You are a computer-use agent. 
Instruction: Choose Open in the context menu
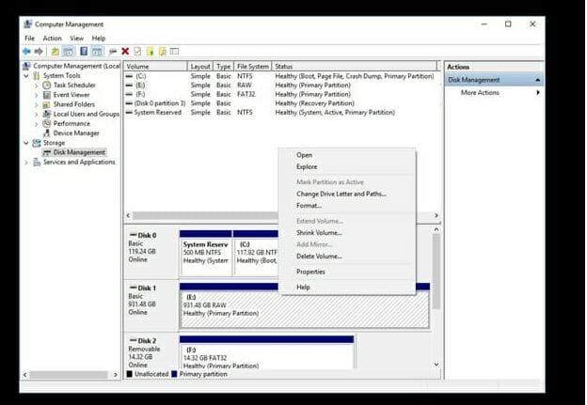point(347,155)
